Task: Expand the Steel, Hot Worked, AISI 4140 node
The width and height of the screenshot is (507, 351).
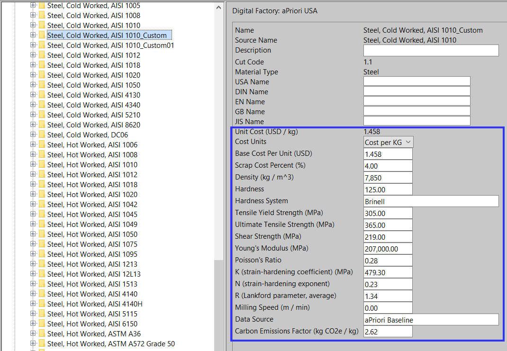Action: pos(33,294)
